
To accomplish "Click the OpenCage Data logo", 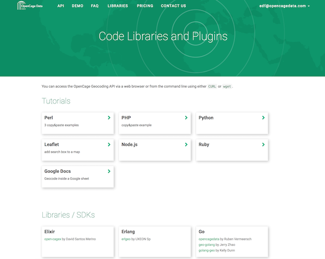I will 30,5.
